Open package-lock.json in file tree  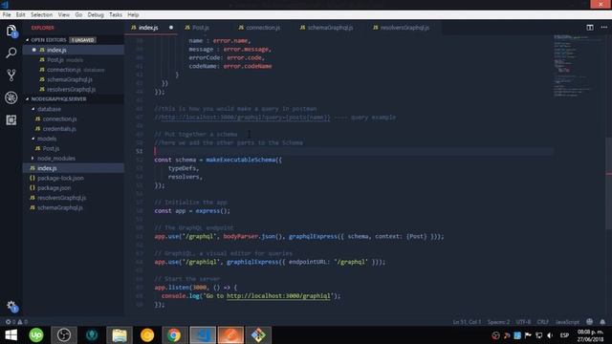74,178
